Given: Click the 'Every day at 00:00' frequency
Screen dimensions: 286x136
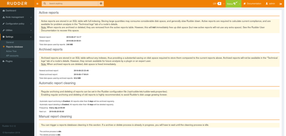Looking at the screenshot, I should click(57, 108).
